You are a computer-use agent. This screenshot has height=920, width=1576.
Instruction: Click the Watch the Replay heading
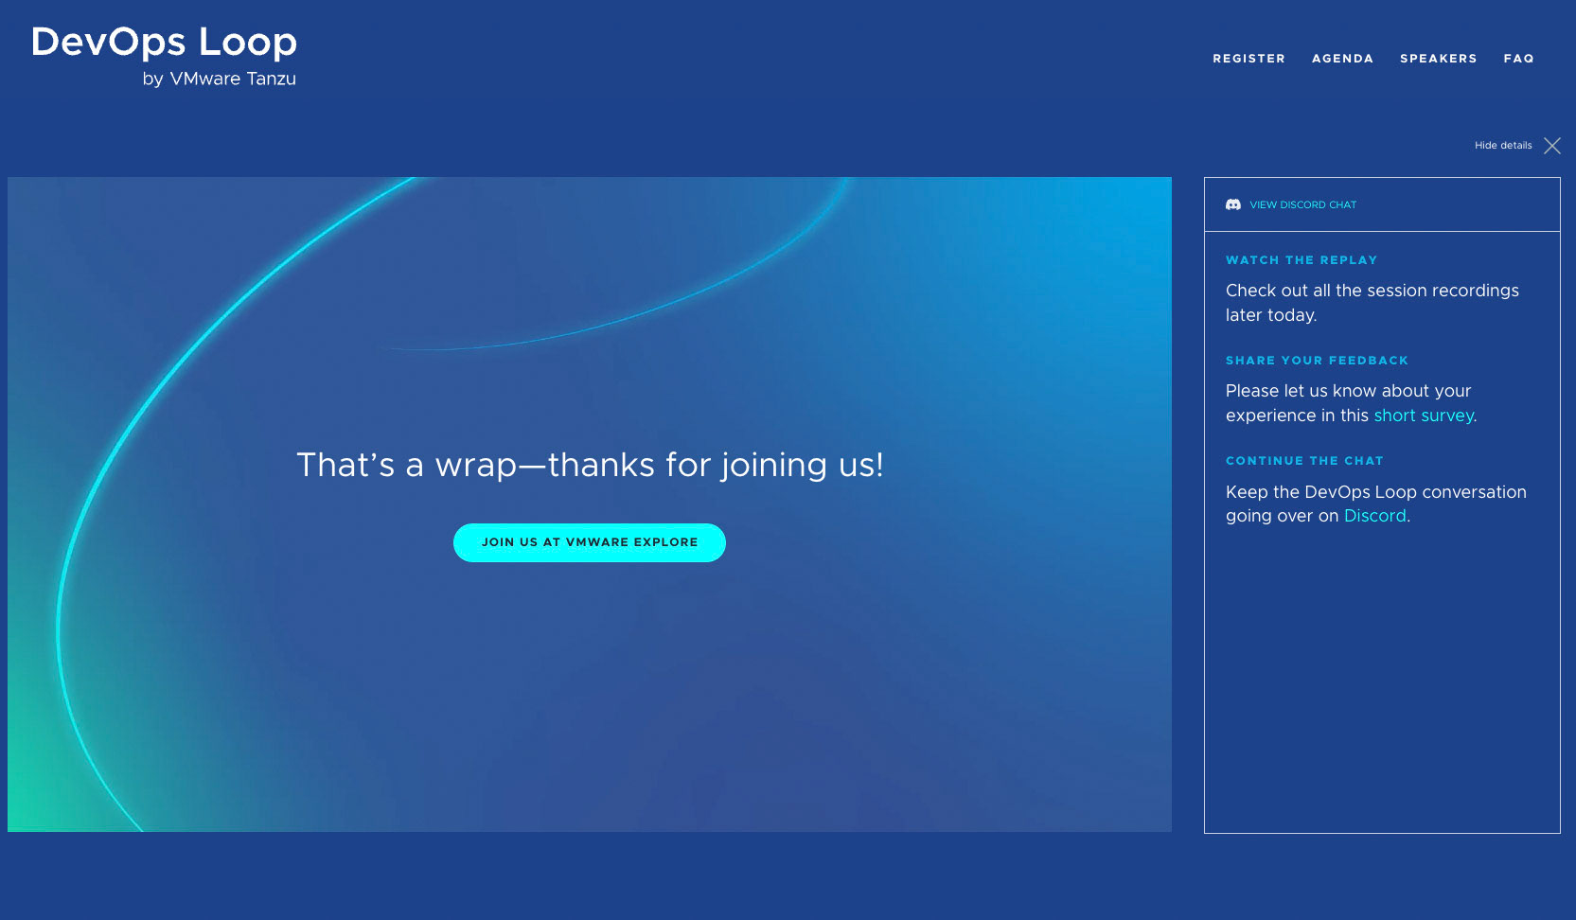click(x=1302, y=260)
